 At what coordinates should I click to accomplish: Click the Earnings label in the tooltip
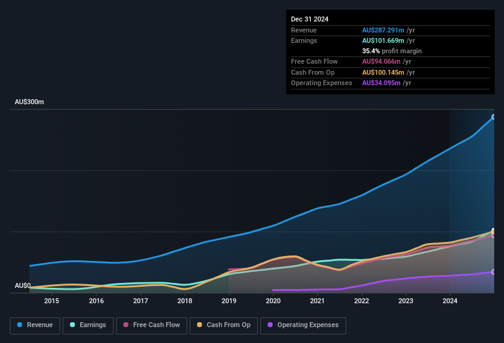(x=304, y=40)
